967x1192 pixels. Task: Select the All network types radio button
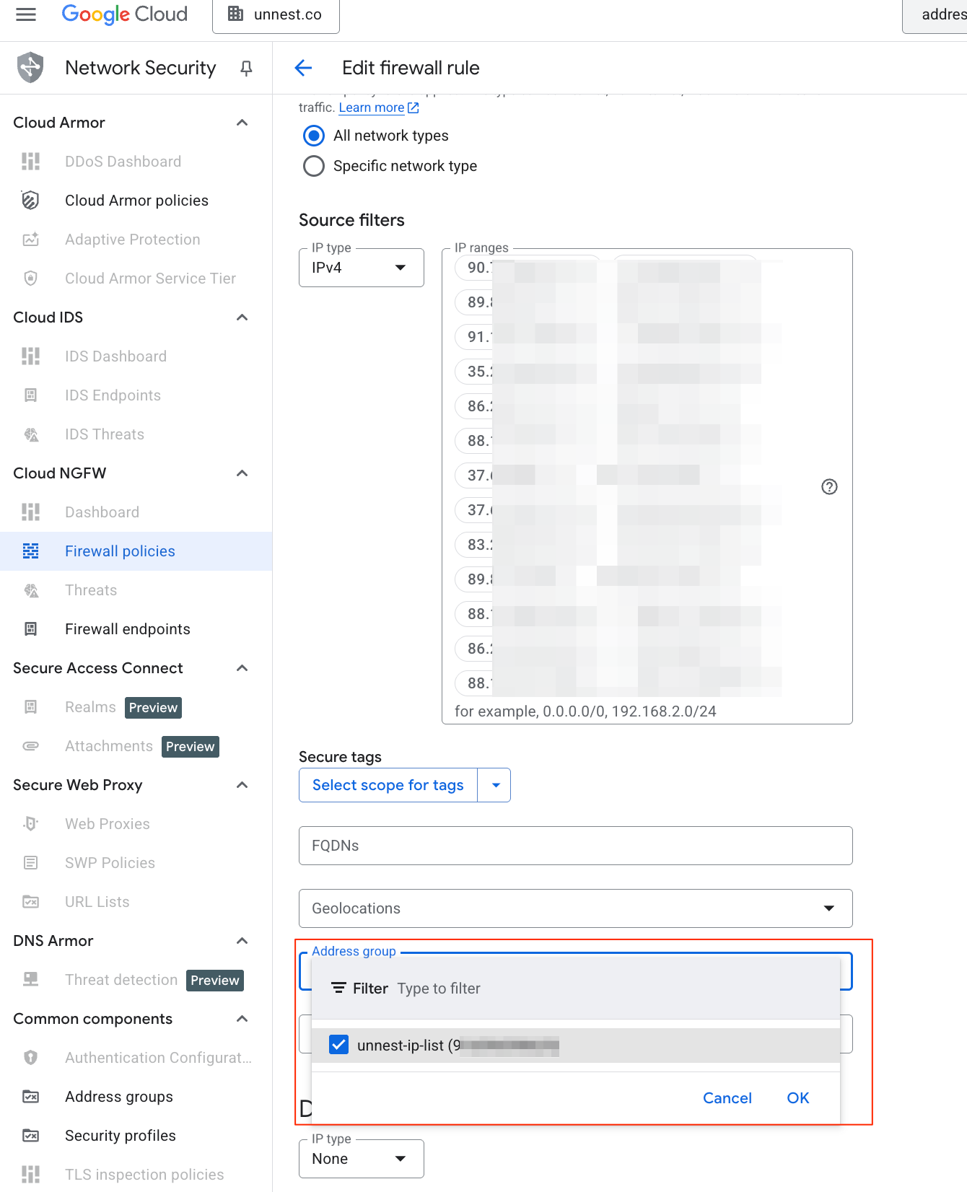coord(314,136)
